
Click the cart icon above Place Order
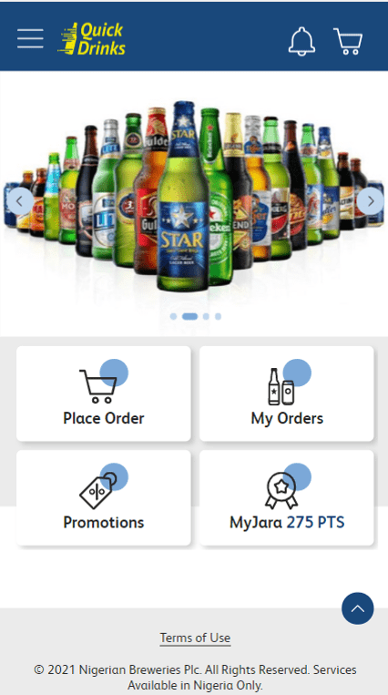pyautogui.click(x=101, y=385)
